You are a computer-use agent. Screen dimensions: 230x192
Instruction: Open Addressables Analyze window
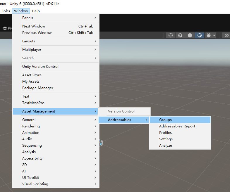tap(180, 146)
